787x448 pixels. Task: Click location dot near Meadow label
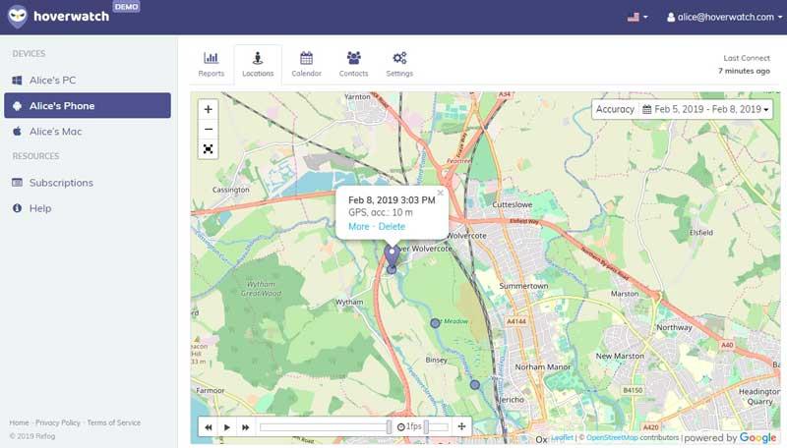coord(435,323)
